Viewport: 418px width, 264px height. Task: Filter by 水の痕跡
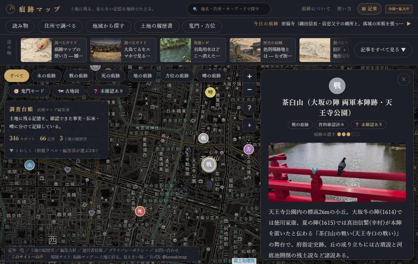click(47, 76)
